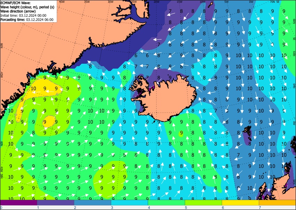Viewport: 296px width, 210px height.
Task: Click the 10W longitude label
Action: click(x=202, y=2)
